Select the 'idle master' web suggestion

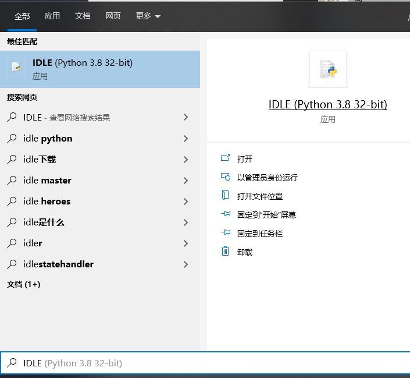(x=100, y=180)
